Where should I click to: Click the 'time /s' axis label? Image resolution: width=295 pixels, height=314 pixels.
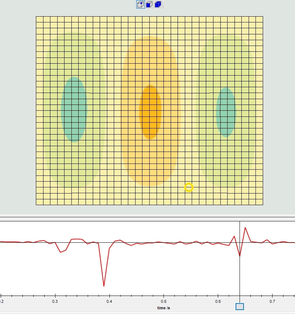[163, 308]
